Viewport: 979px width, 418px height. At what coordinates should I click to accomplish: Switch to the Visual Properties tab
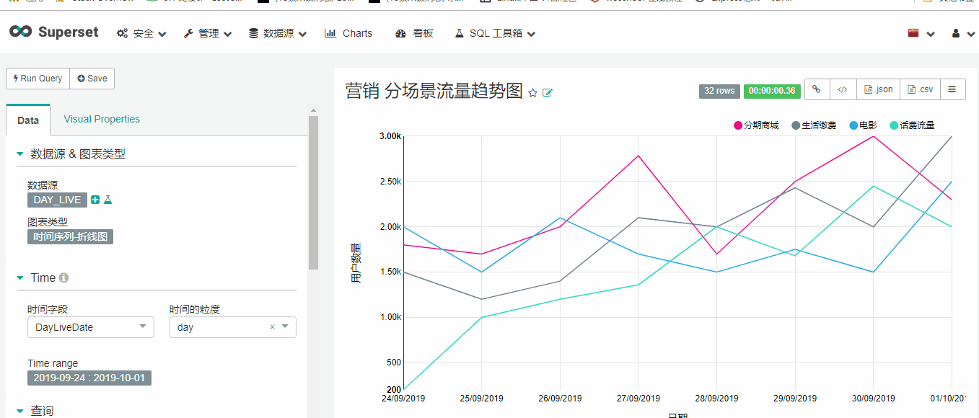(x=101, y=118)
